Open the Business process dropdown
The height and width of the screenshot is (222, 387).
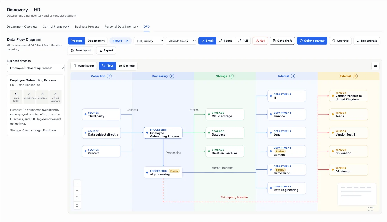36,68
